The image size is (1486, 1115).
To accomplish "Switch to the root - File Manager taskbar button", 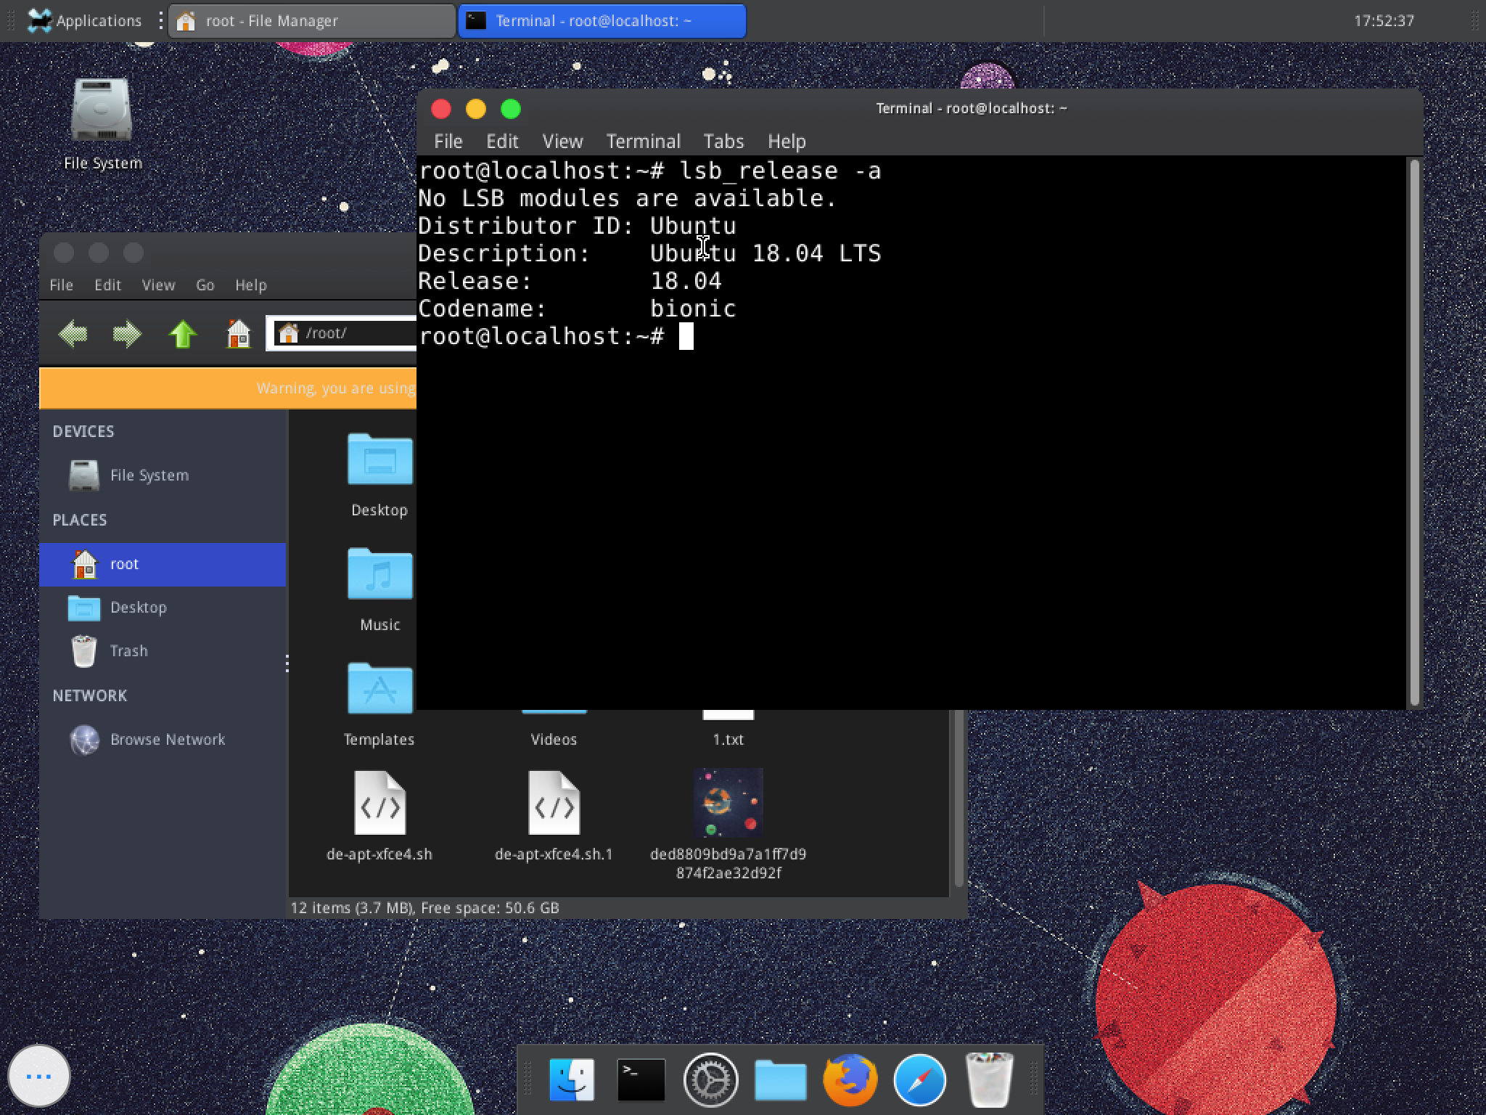I will 312,21.
